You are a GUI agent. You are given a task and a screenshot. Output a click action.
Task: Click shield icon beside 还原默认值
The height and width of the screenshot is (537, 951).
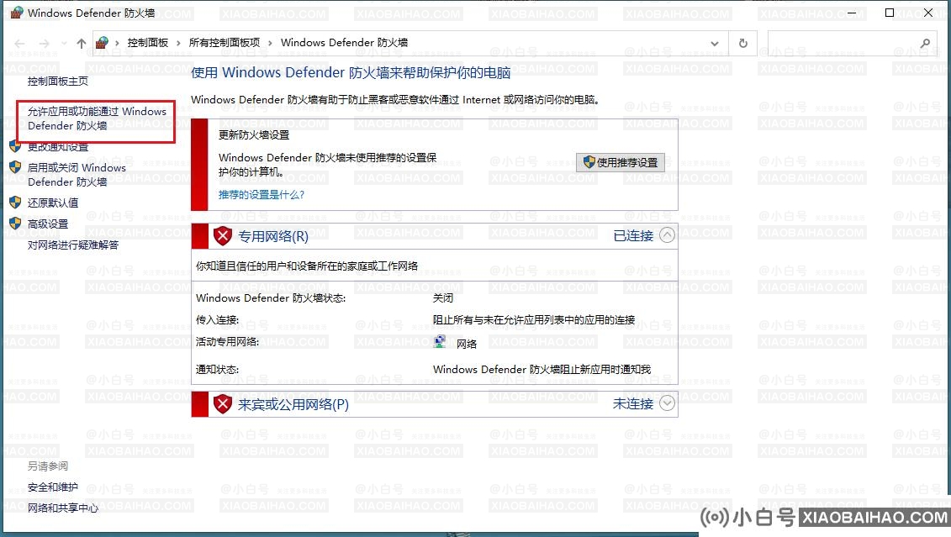click(x=15, y=202)
